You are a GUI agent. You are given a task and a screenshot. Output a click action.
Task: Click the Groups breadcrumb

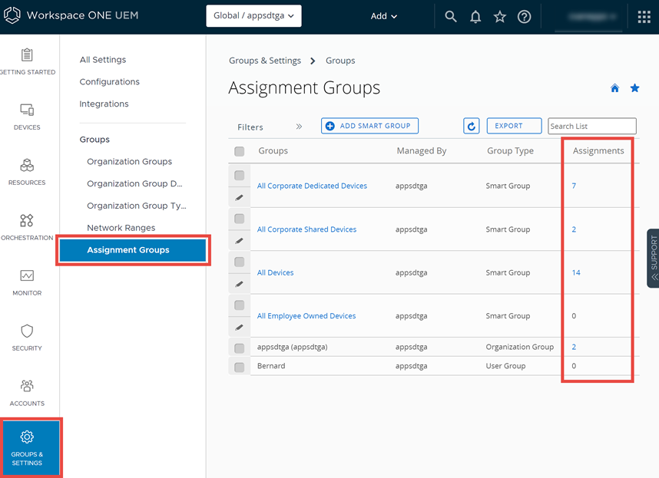click(x=340, y=61)
